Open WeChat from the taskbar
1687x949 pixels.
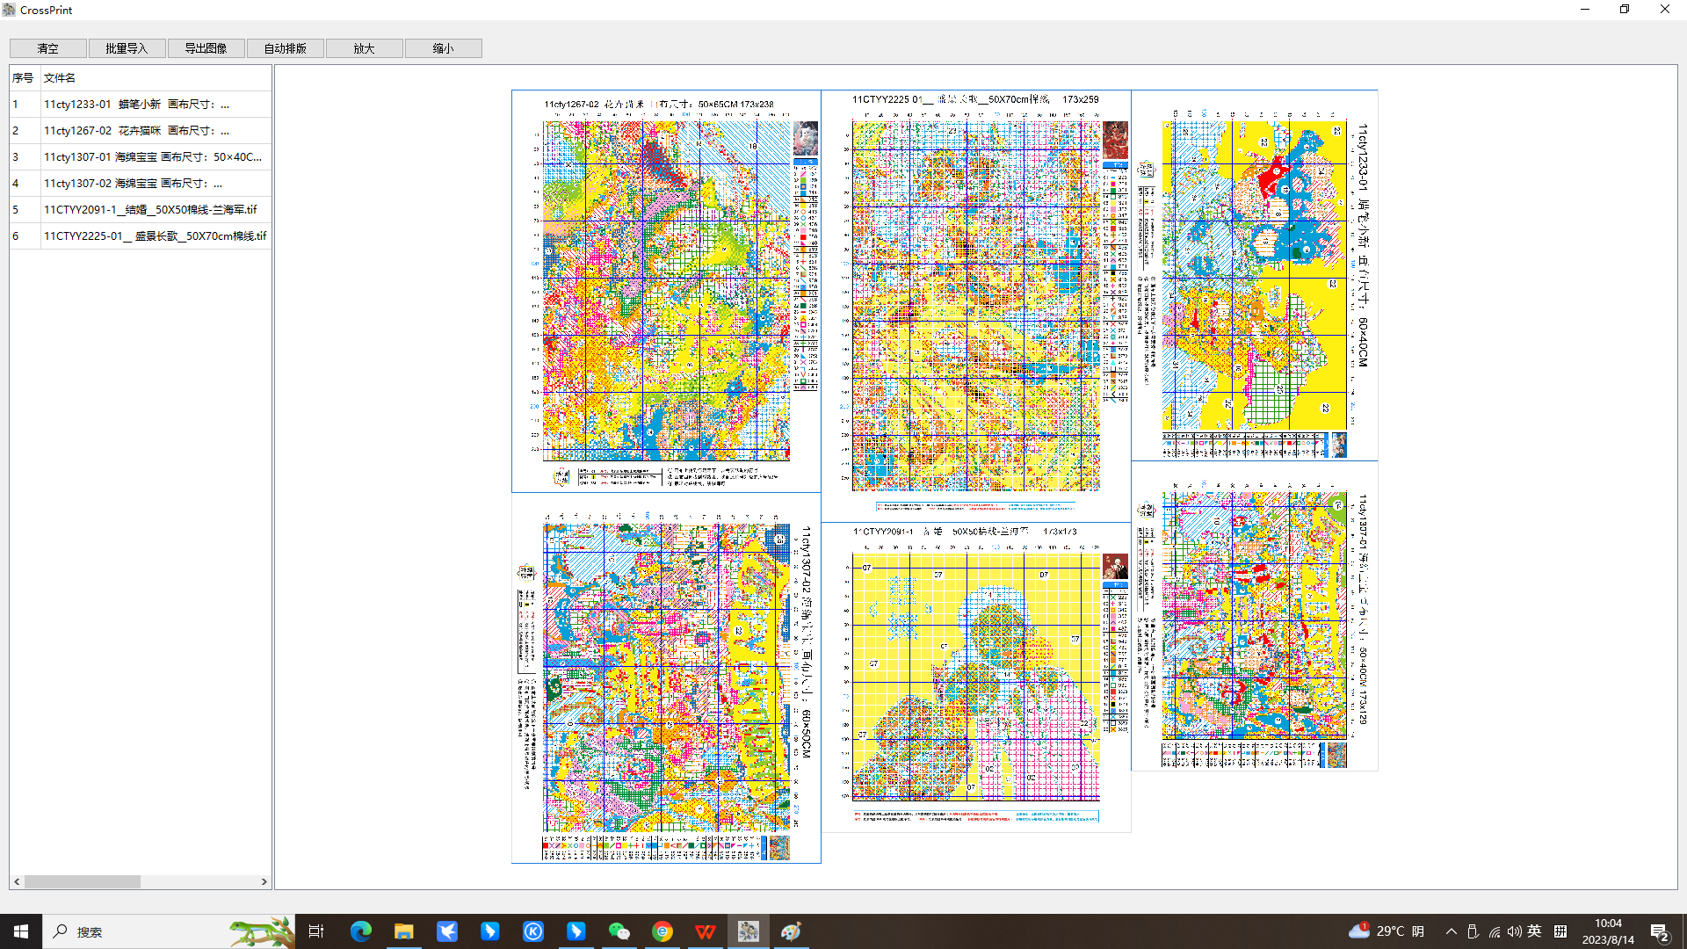[619, 931]
